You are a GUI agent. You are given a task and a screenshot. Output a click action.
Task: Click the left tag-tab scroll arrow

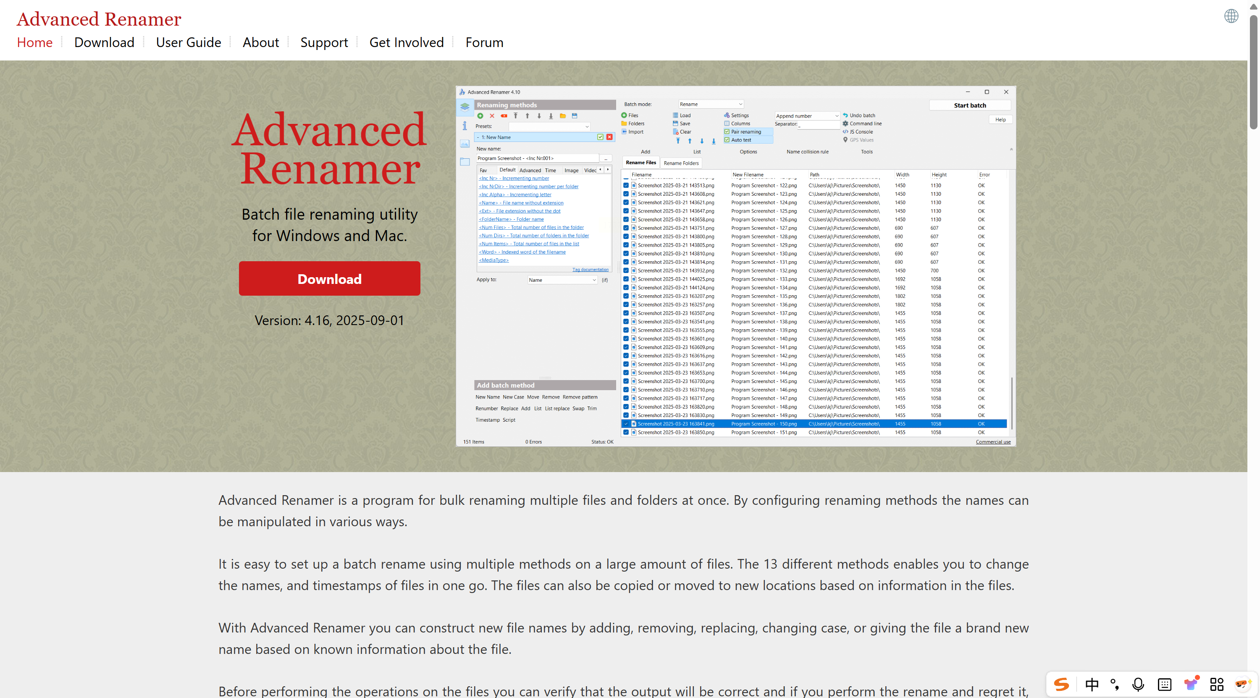click(x=600, y=170)
